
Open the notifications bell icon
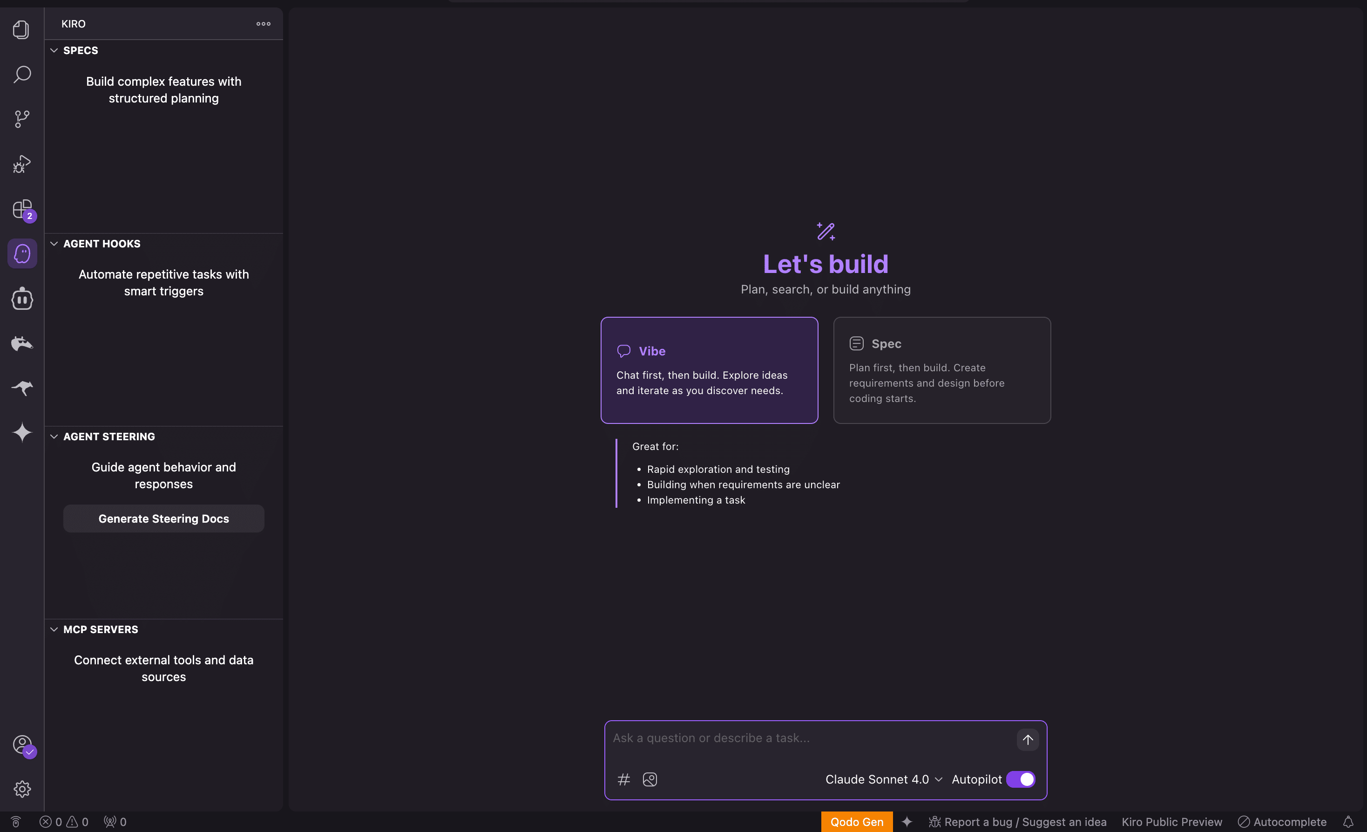1347,821
